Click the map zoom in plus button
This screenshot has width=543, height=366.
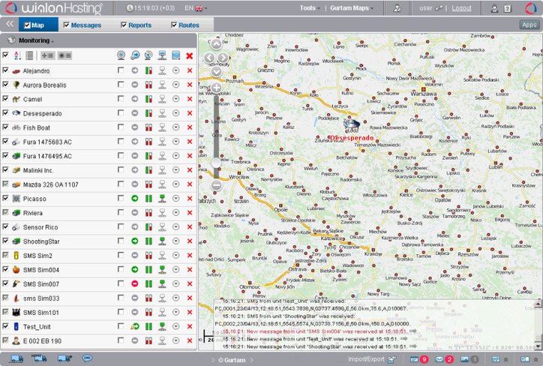216,88
